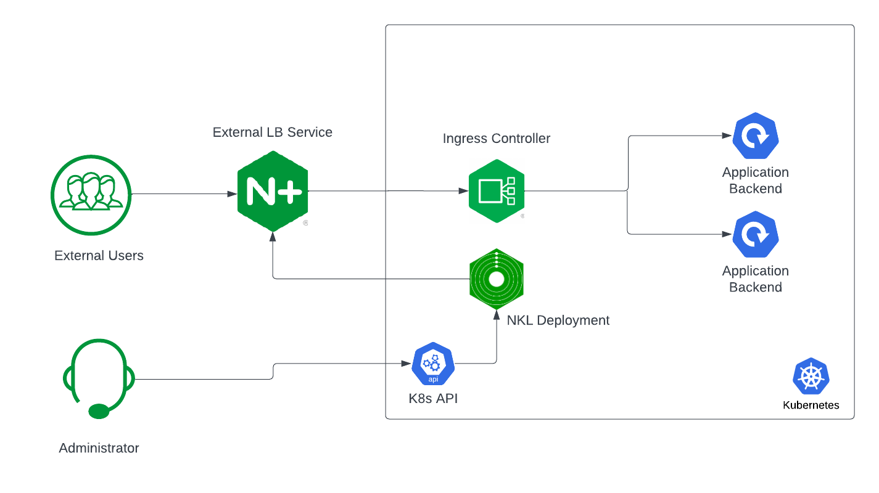Select the Ingress Controller text label
Viewport: 879px width, 493px height.
tap(497, 139)
